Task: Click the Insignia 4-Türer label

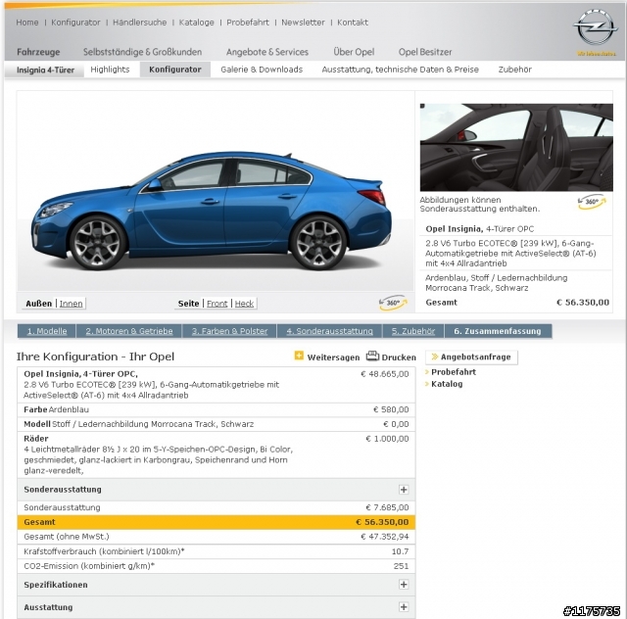Action: [45, 70]
